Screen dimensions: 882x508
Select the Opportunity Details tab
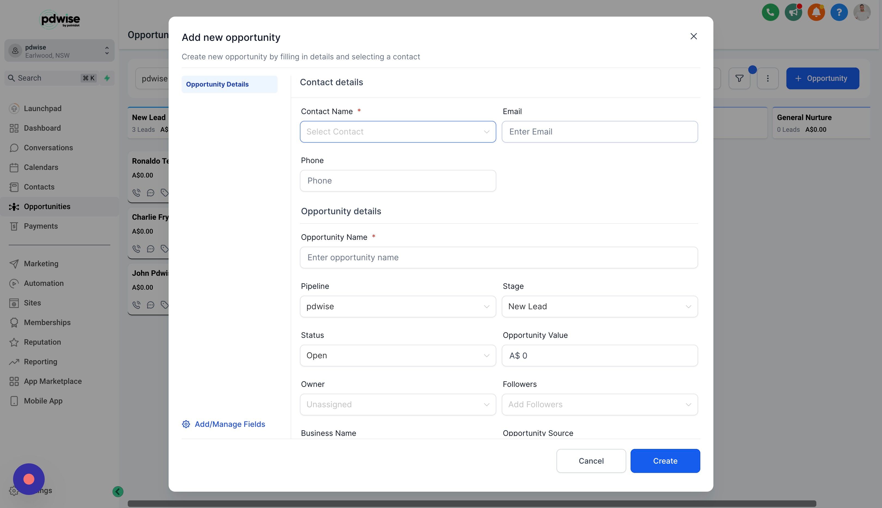(229, 84)
